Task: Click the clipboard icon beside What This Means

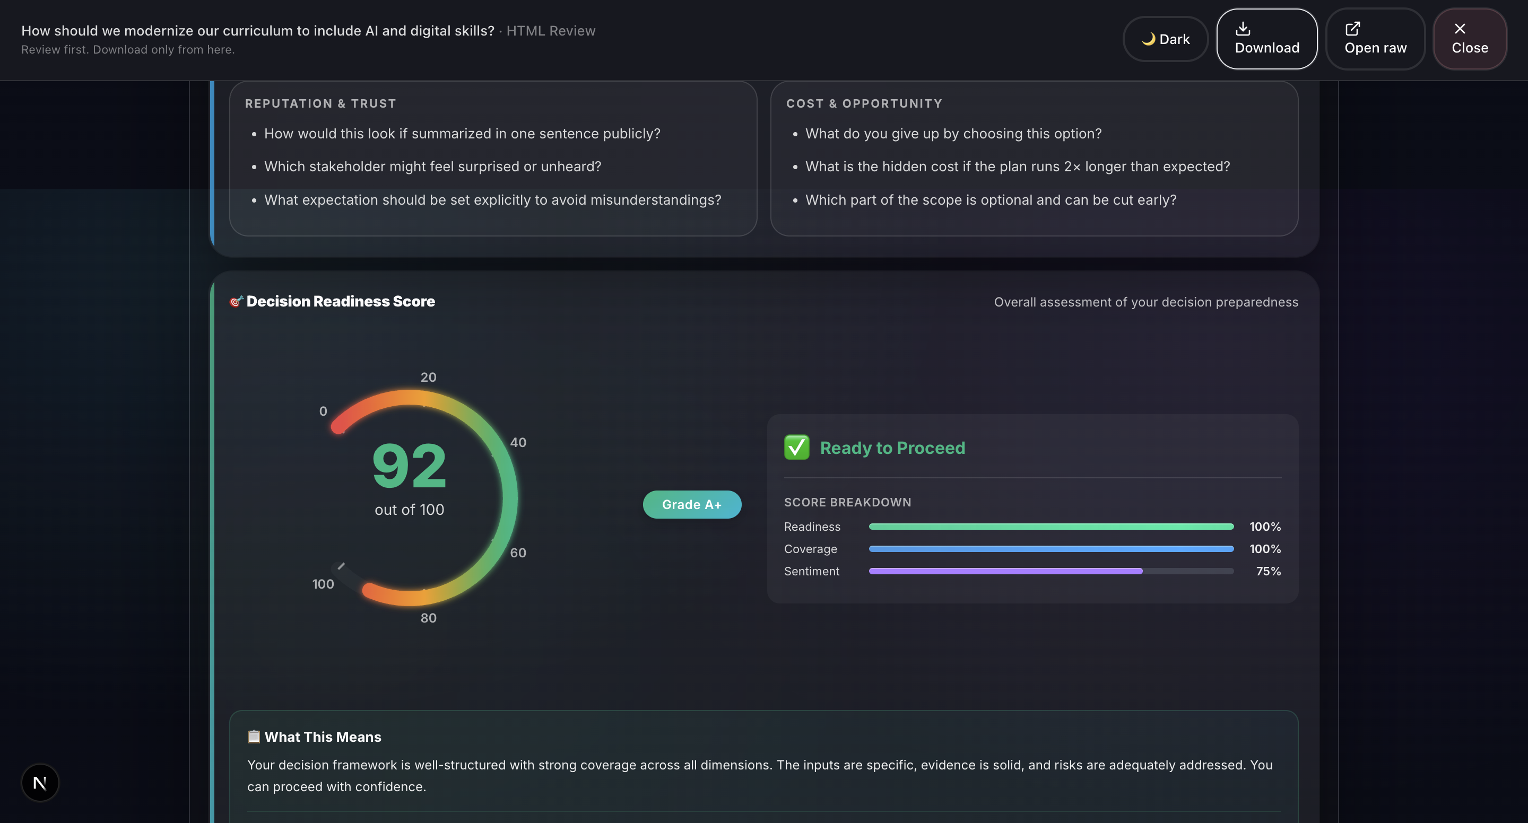Action: [254, 737]
